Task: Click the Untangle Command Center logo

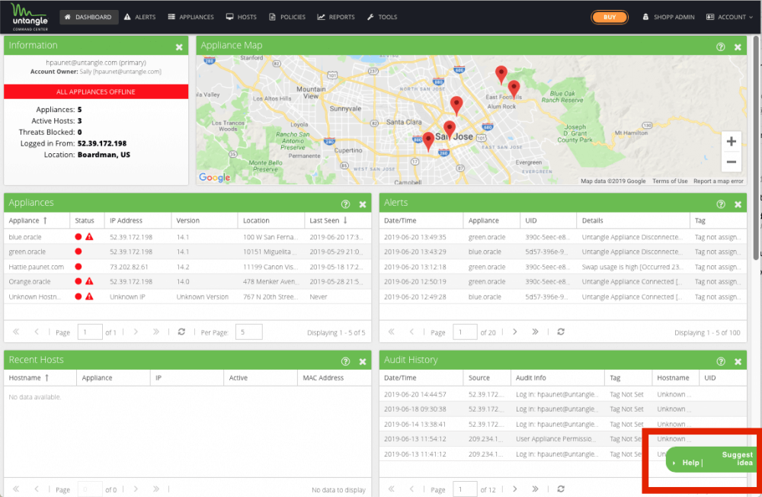Action: (30, 17)
